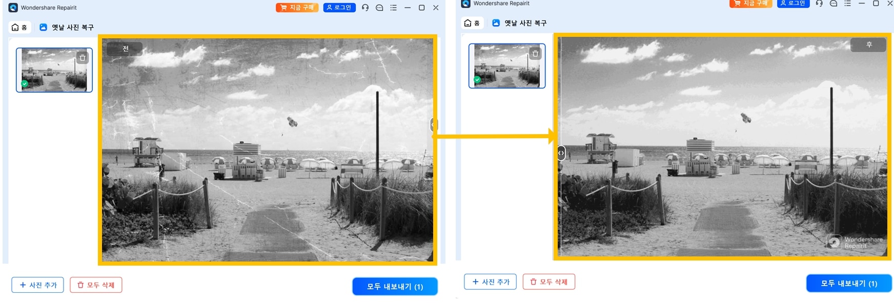Select the beach photo thumbnail in right window
This screenshot has width=894, height=304.
[507, 66]
